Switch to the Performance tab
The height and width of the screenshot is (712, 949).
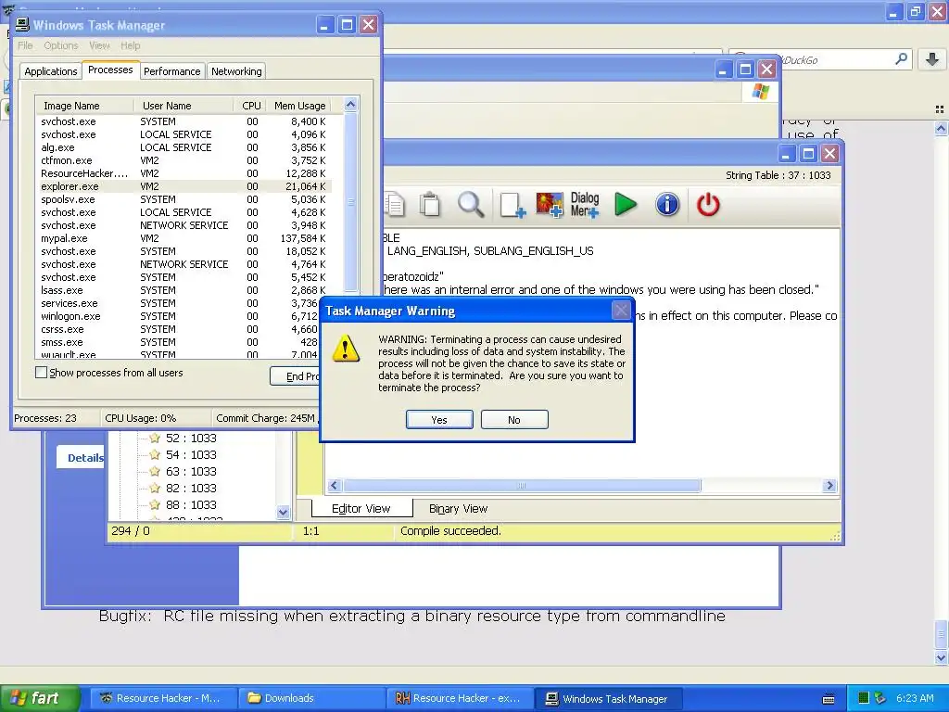[x=171, y=70]
